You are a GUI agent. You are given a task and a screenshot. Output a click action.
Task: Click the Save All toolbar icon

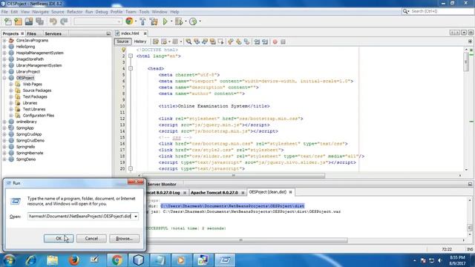click(39, 22)
